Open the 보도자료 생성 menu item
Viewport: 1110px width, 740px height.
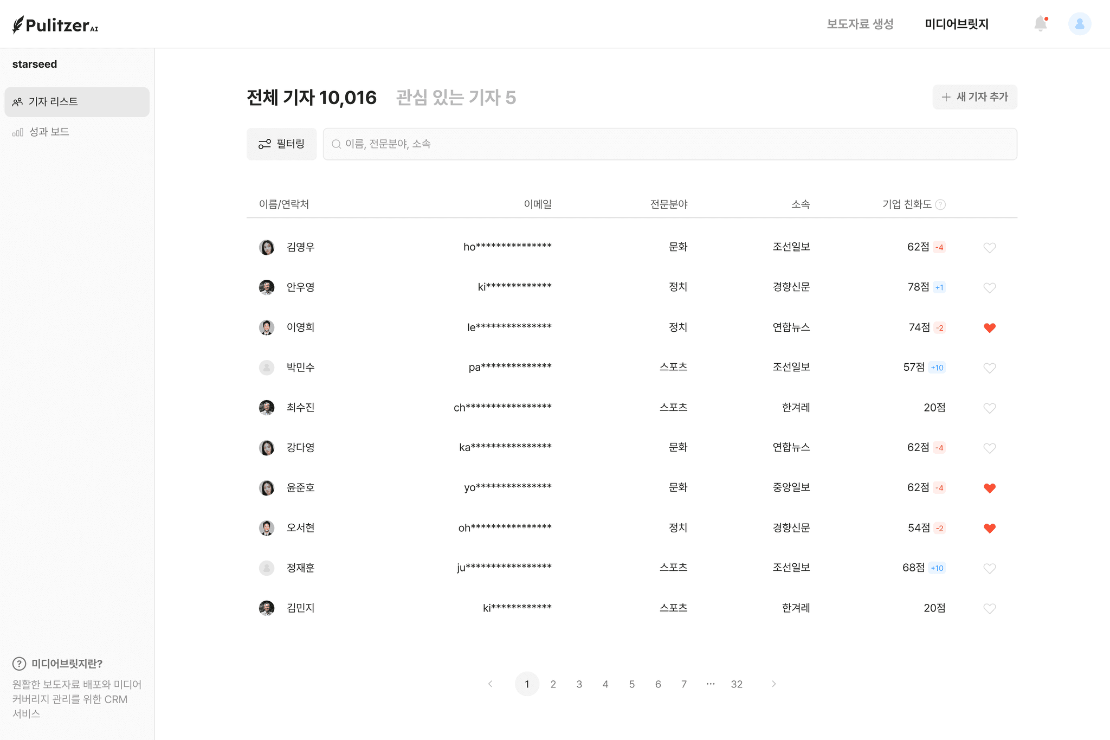tap(860, 24)
